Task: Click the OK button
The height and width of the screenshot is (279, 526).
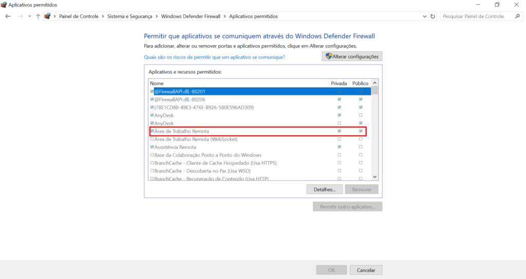Action: tap(331, 270)
